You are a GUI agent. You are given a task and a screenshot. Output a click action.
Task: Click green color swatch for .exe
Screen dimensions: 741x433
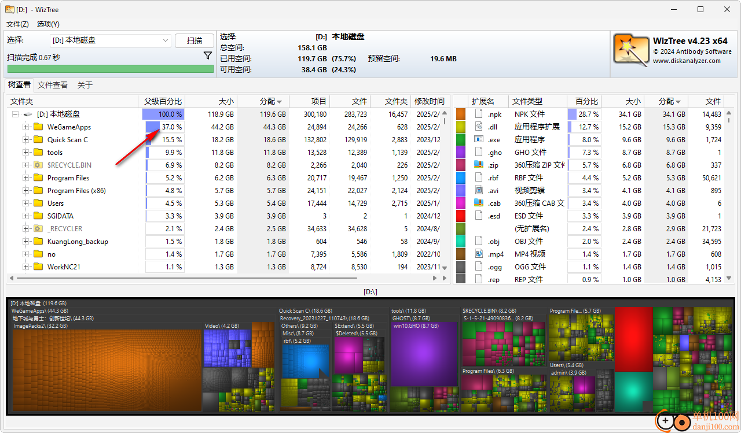pos(461,139)
